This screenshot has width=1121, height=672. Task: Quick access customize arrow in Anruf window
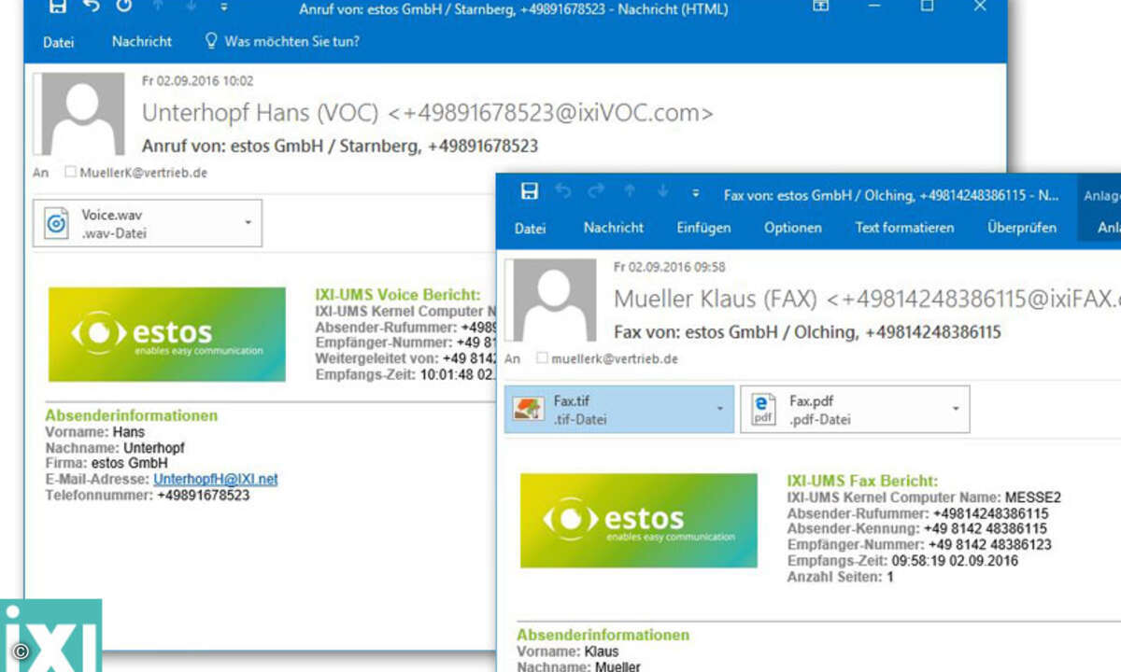point(223,7)
